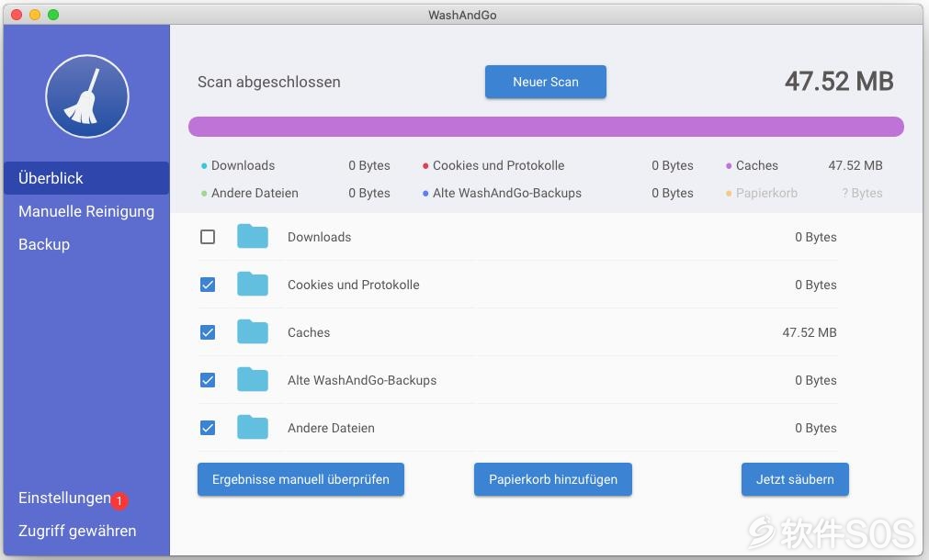
Task: Click the cyan Downloads legend dot
Action: (204, 166)
